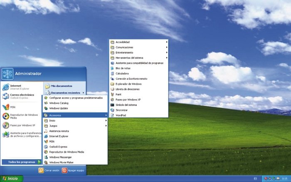Expand the Juegos submenu arrow
This screenshot has height=182, width=291.
[x=106, y=125]
